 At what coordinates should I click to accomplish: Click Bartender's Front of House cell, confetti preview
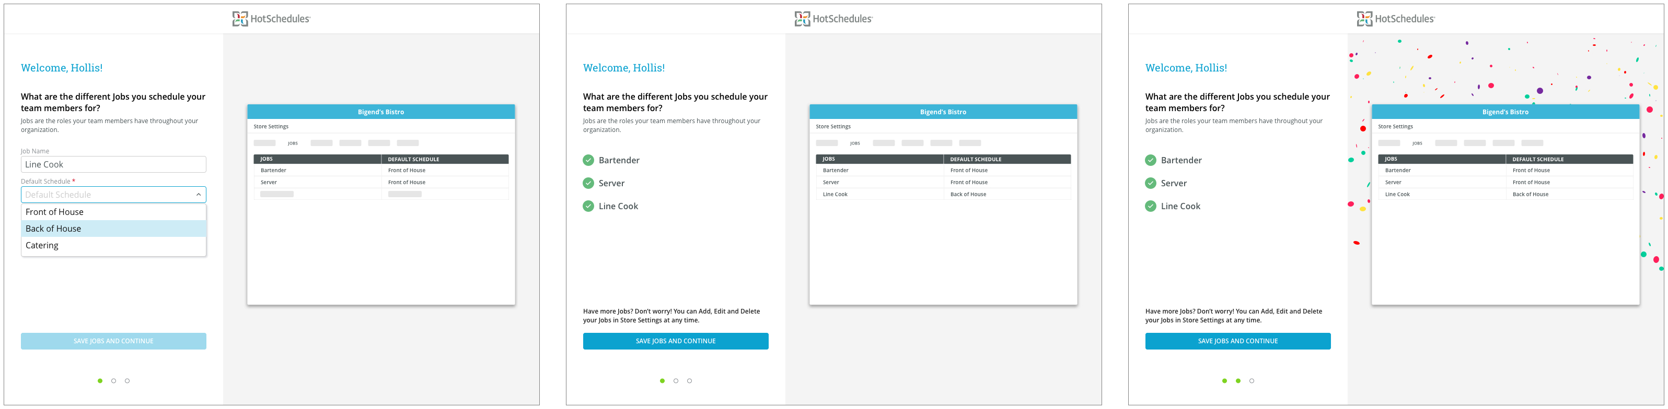(x=1569, y=171)
